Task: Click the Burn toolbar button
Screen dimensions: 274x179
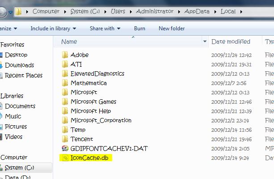Action: pos(139,28)
